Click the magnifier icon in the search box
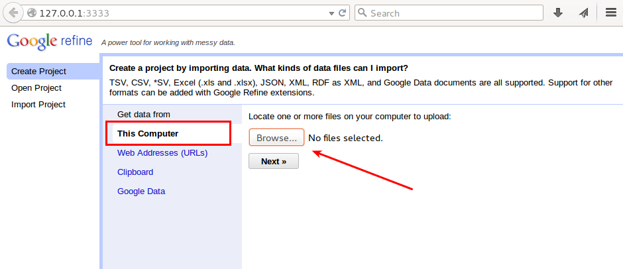623x269 pixels. click(362, 13)
